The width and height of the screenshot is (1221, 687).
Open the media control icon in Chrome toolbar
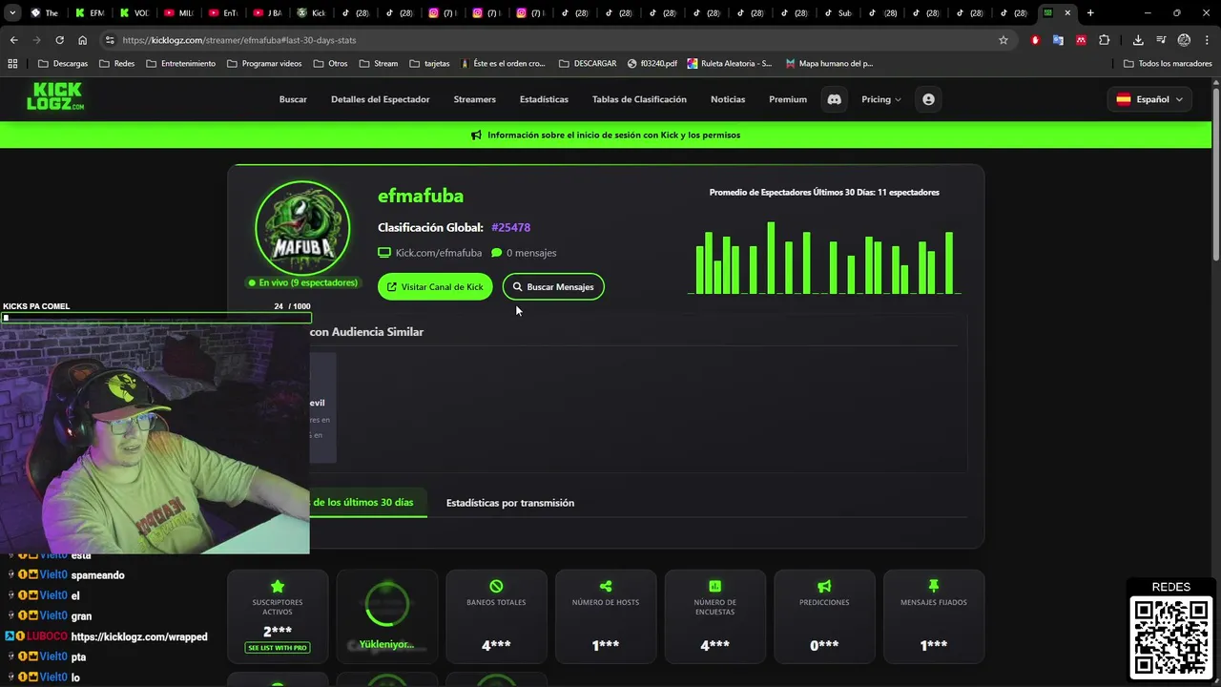coord(1161,40)
